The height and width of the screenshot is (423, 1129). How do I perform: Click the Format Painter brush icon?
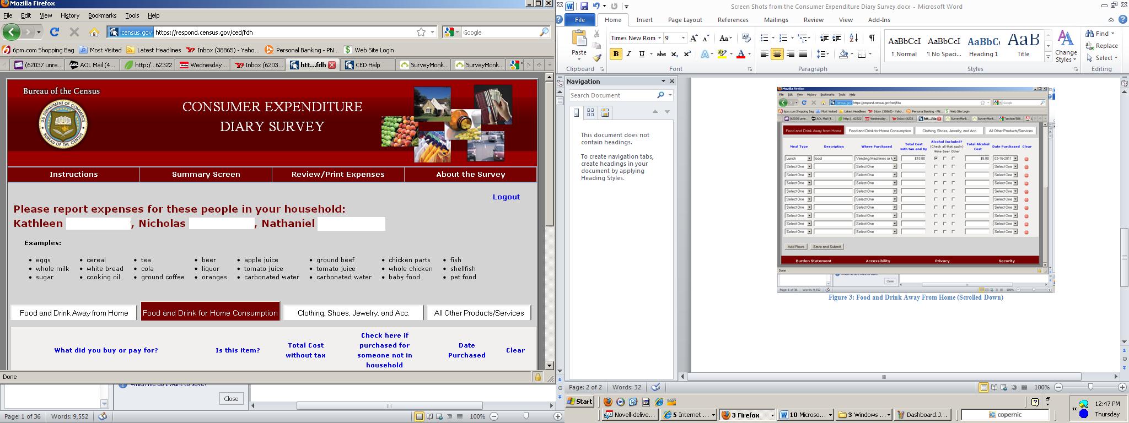point(597,58)
